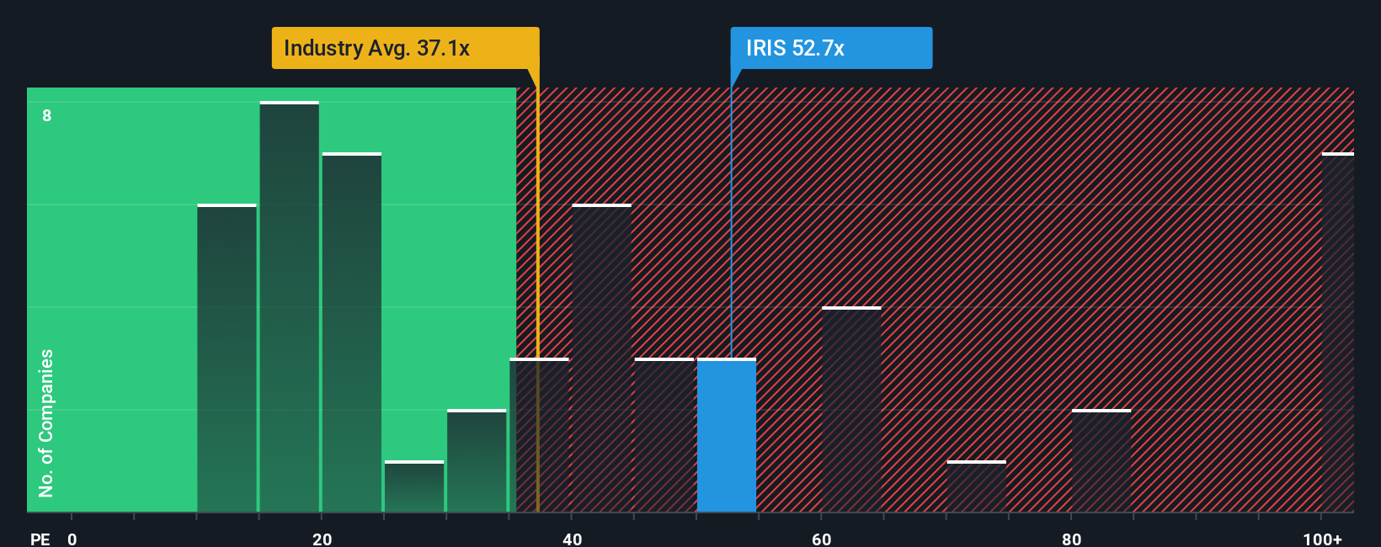The height and width of the screenshot is (547, 1381).
Task: Click the '60' x-axis tick label
Action: tap(822, 539)
